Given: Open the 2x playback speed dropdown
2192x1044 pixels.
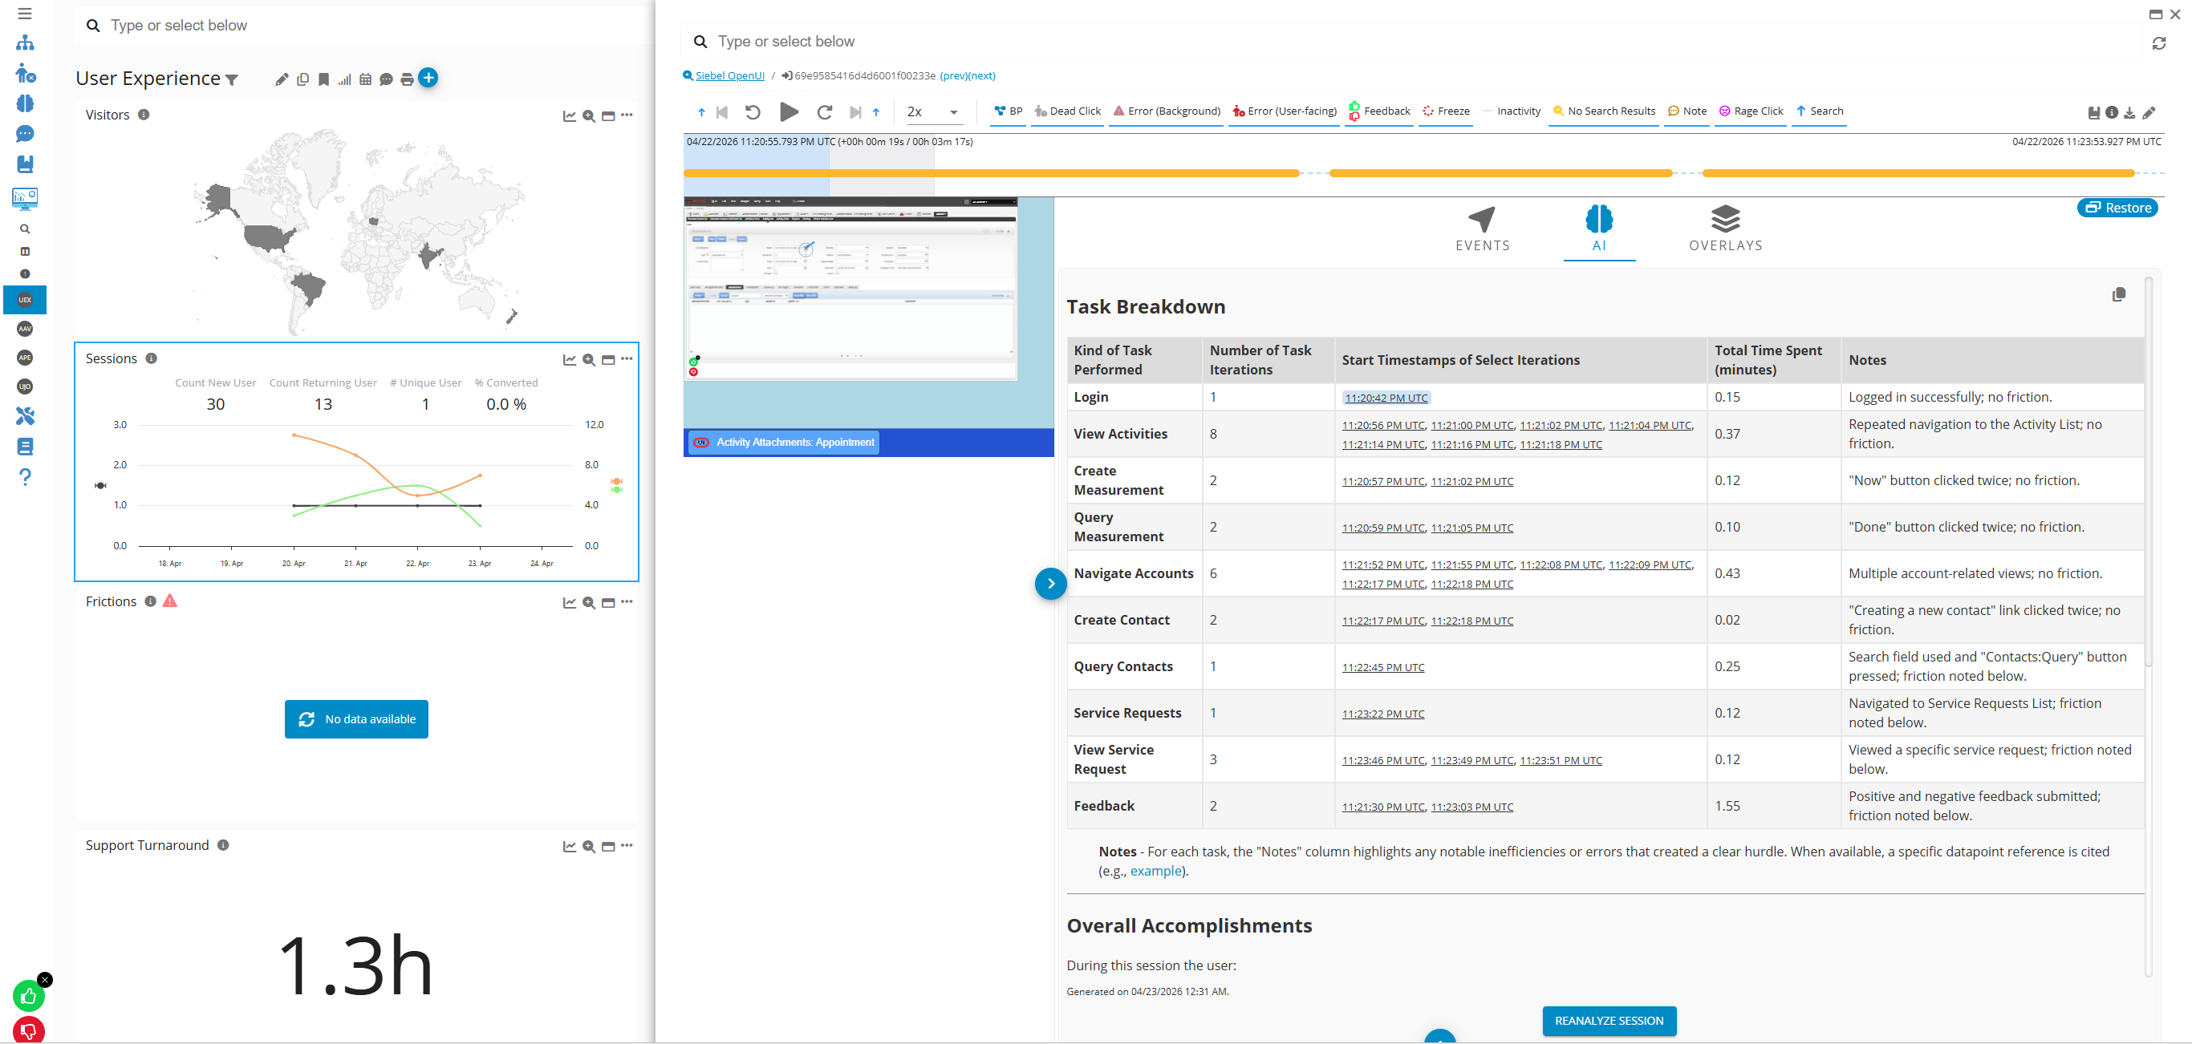Looking at the screenshot, I should pyautogui.click(x=933, y=112).
